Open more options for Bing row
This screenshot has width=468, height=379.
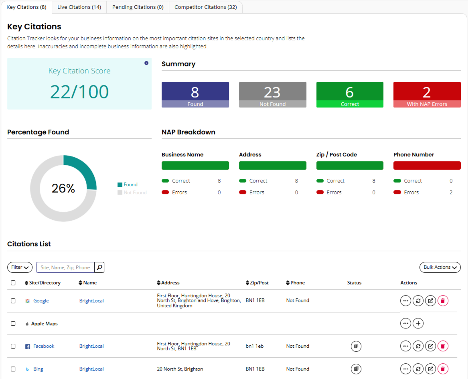point(405,369)
